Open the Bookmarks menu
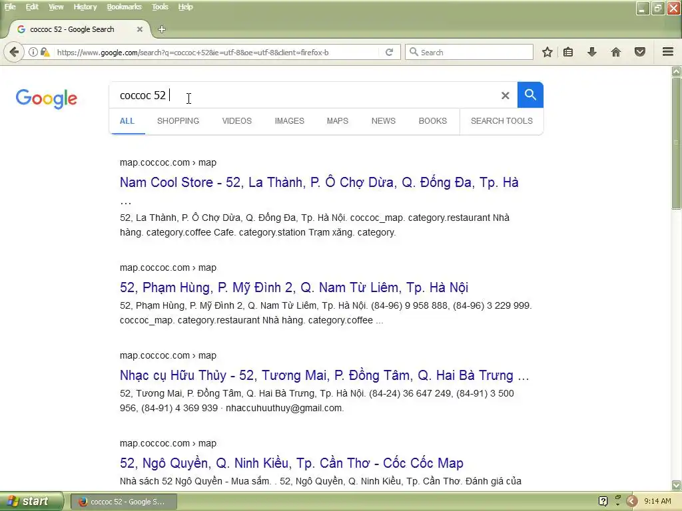Screen dimensions: 682x511 [124, 7]
